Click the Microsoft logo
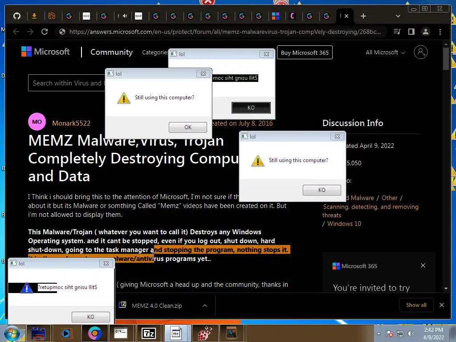Viewport: 456px width, 342px height. click(x=45, y=52)
